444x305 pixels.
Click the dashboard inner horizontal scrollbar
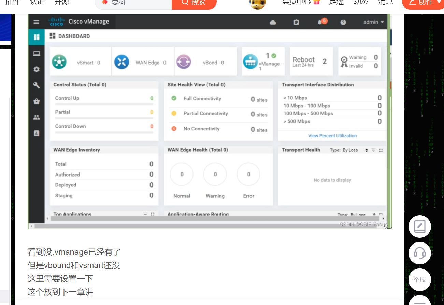tap(215, 219)
